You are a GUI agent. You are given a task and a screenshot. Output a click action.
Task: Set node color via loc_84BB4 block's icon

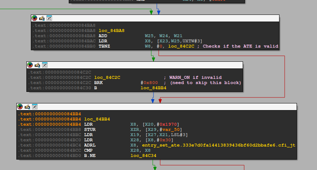(x=20, y=106)
